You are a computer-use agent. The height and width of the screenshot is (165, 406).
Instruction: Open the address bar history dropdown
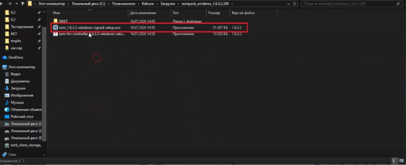[289, 4]
